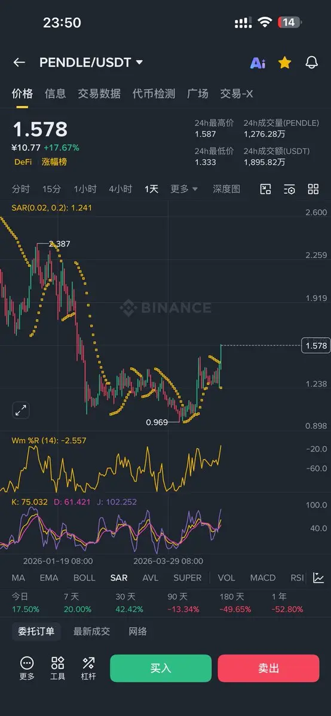This screenshot has height=716, width=331.
Task: Switch to the 信息 tab
Action: (x=55, y=94)
